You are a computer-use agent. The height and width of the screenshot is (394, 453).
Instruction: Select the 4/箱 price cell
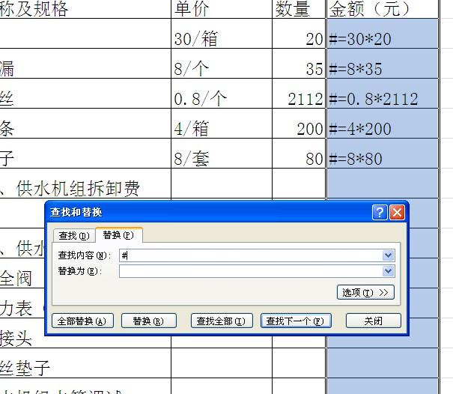(x=222, y=124)
